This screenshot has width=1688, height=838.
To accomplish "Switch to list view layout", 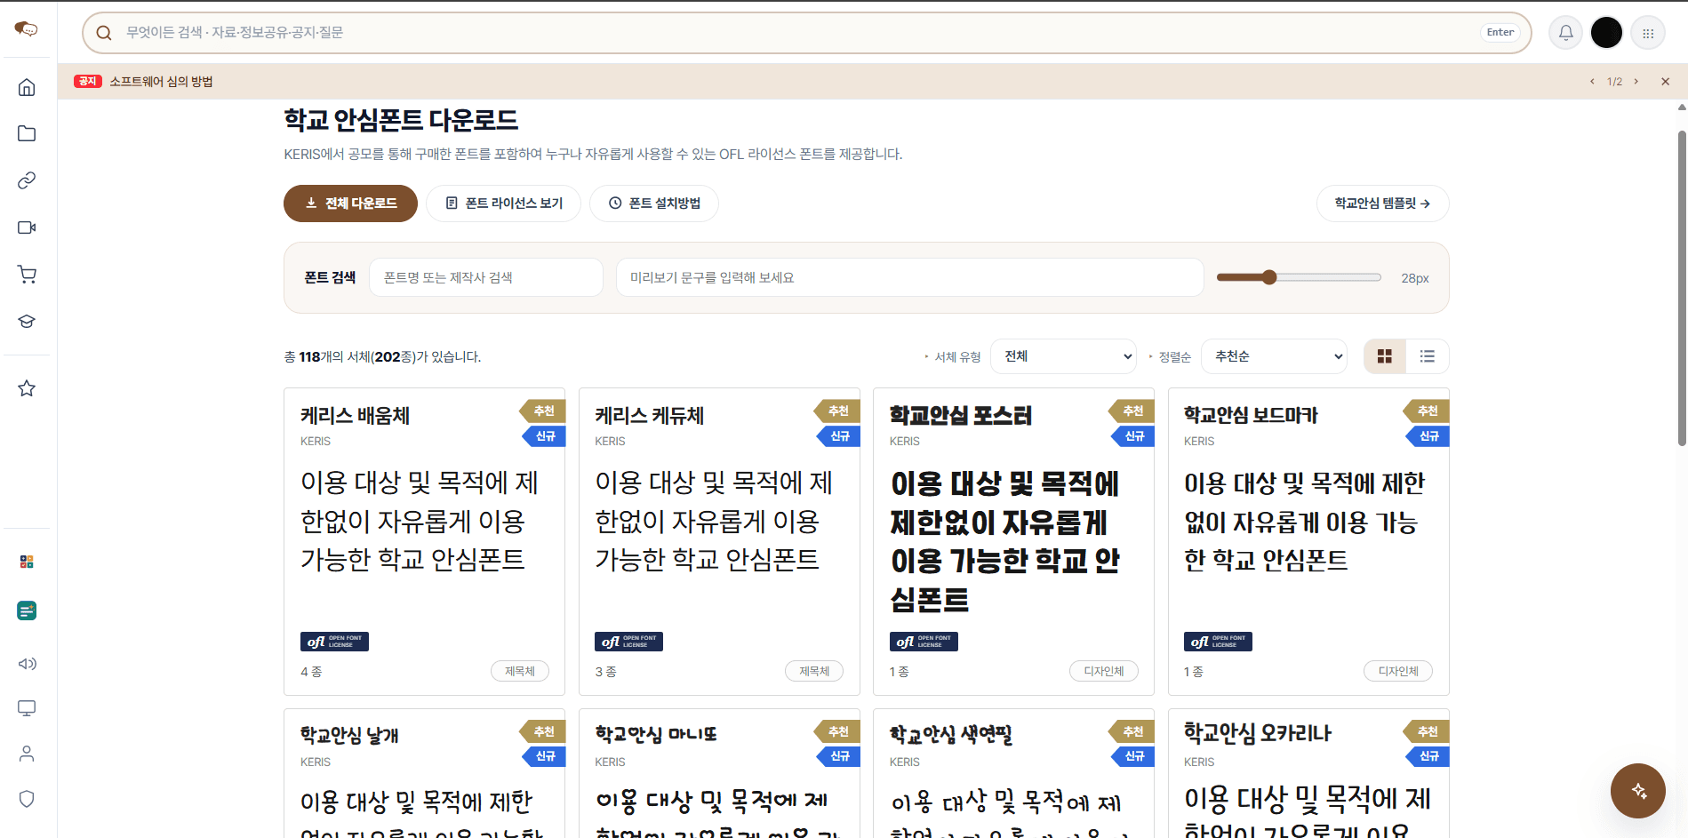I will (1428, 356).
